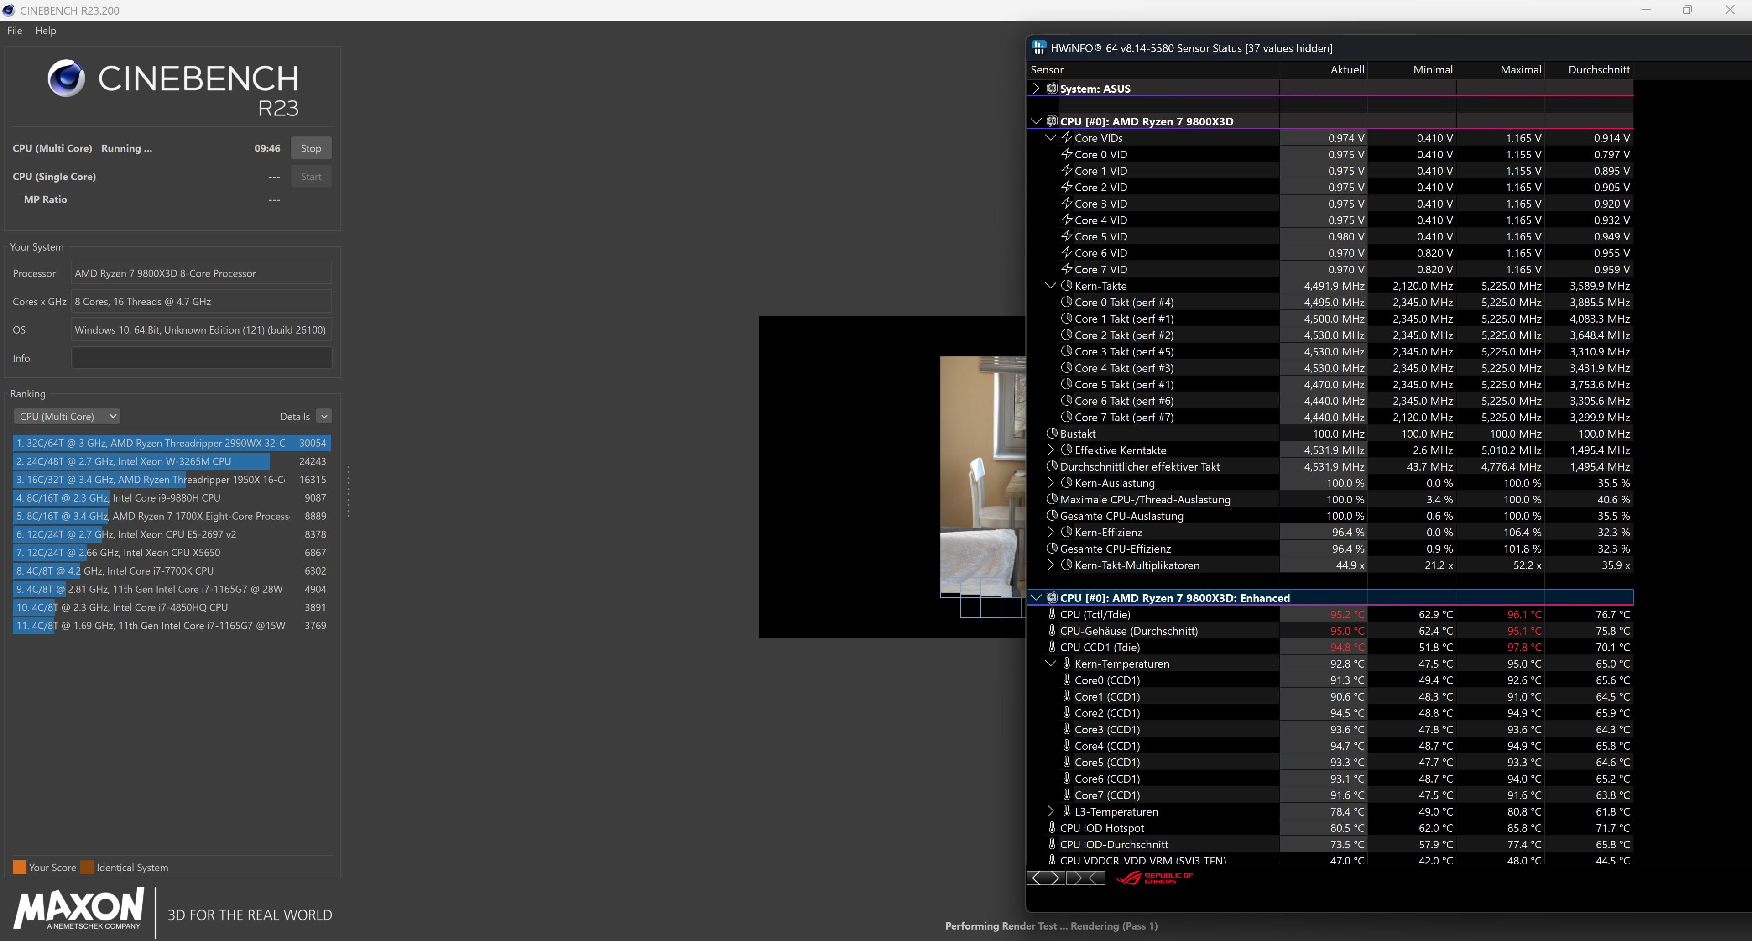Image resolution: width=1752 pixels, height=941 pixels.
Task: Open the CPU (Multi Core) ranking dropdown
Action: pos(66,416)
